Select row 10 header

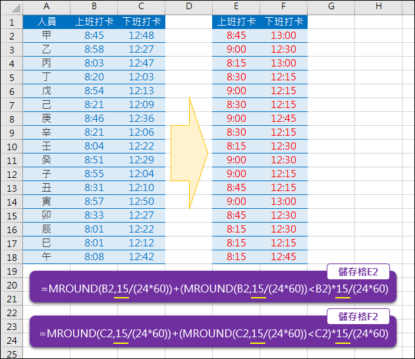pos(12,146)
